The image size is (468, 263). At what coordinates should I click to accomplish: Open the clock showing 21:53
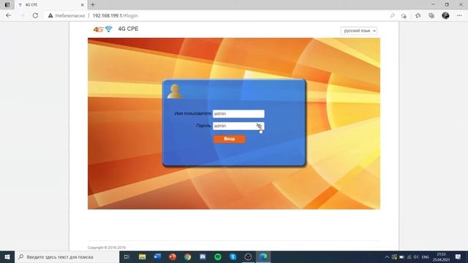[x=441, y=256]
